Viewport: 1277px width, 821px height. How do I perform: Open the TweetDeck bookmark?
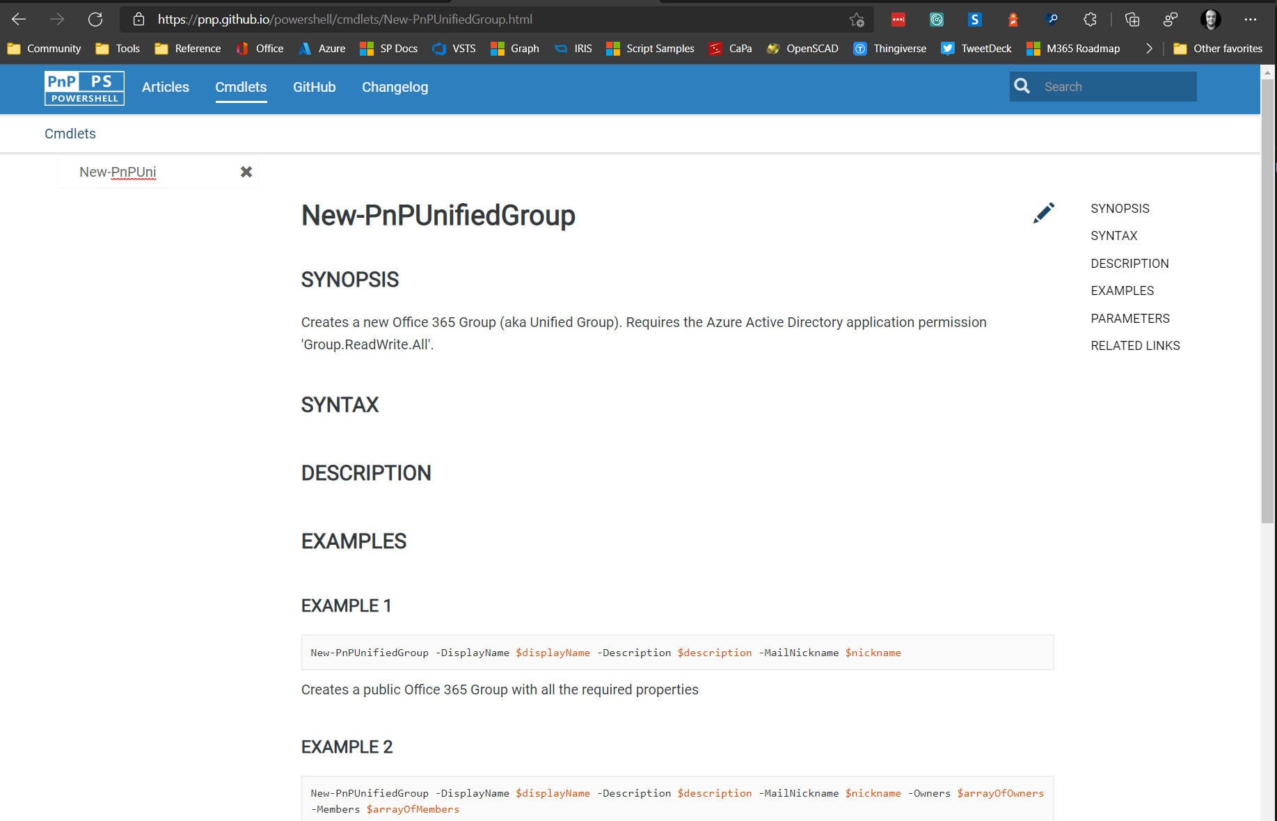coord(976,48)
